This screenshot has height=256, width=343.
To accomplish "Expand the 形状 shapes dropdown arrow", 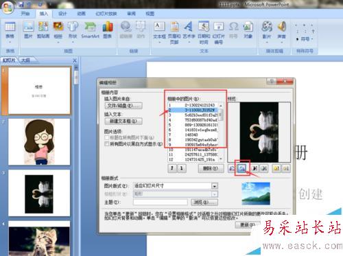I will coord(73,42).
